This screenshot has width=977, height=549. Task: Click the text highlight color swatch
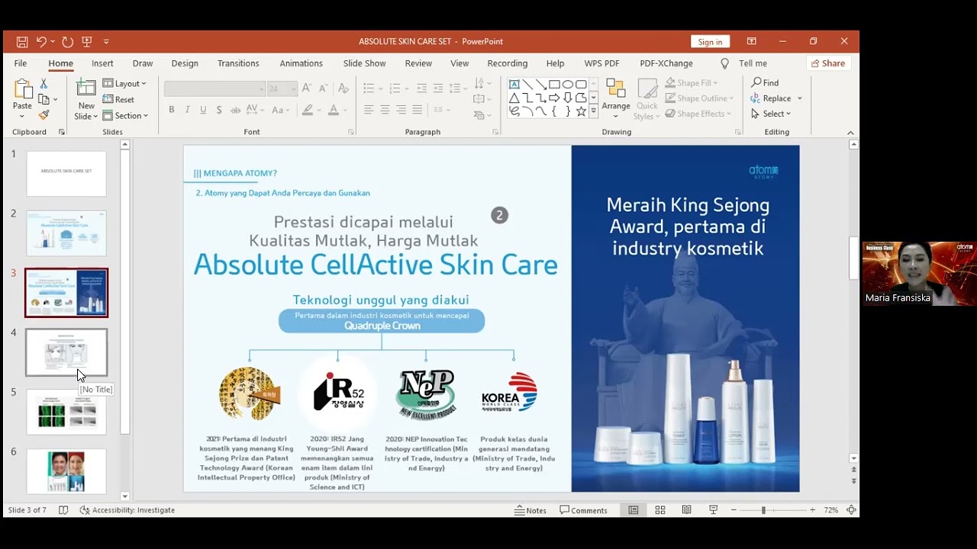pos(308,110)
